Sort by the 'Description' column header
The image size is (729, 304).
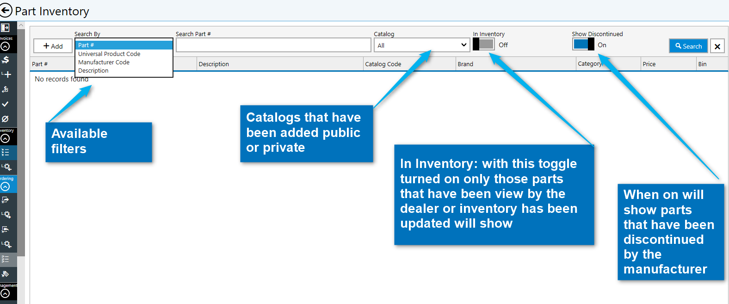click(x=214, y=64)
